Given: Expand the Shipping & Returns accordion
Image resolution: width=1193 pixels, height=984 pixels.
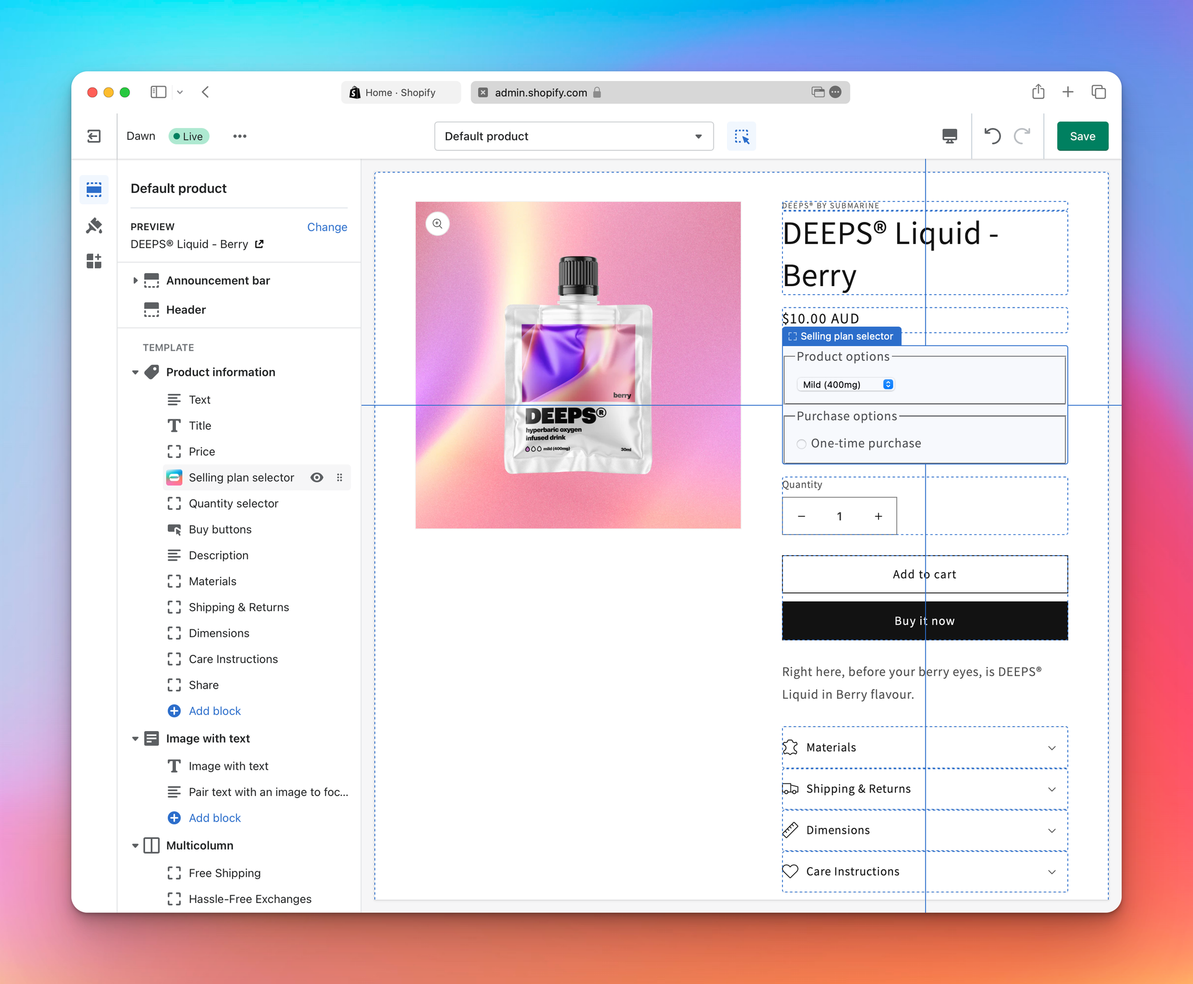Looking at the screenshot, I should (x=924, y=789).
